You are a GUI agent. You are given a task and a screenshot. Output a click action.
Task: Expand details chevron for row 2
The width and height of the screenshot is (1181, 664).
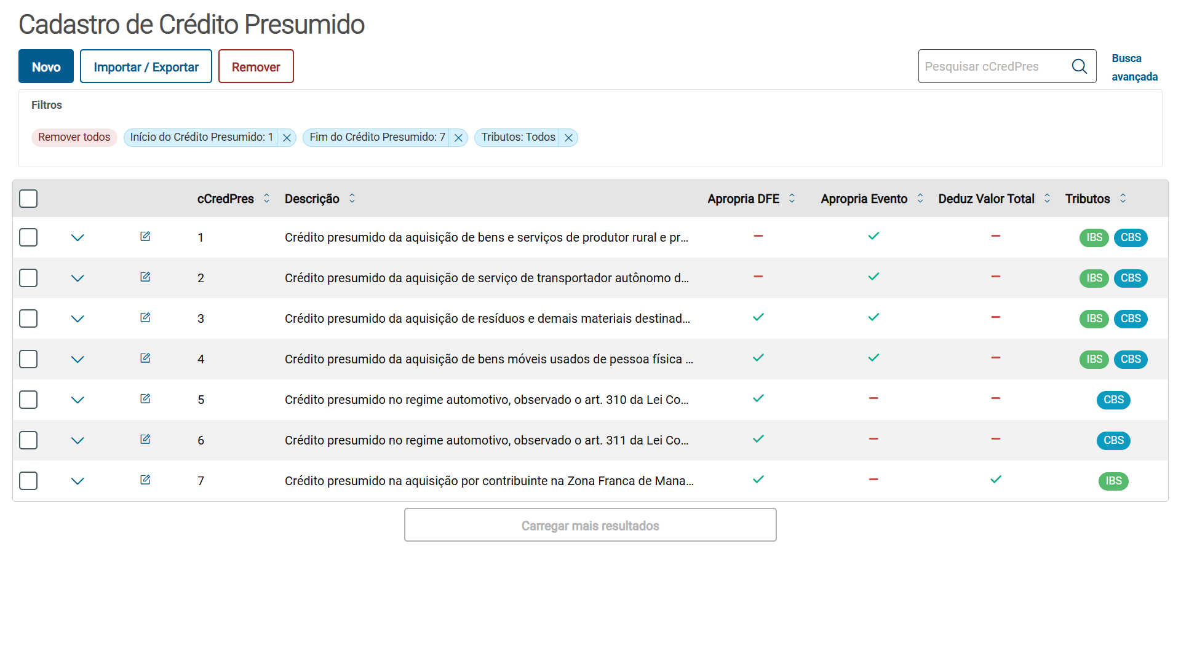click(x=78, y=278)
